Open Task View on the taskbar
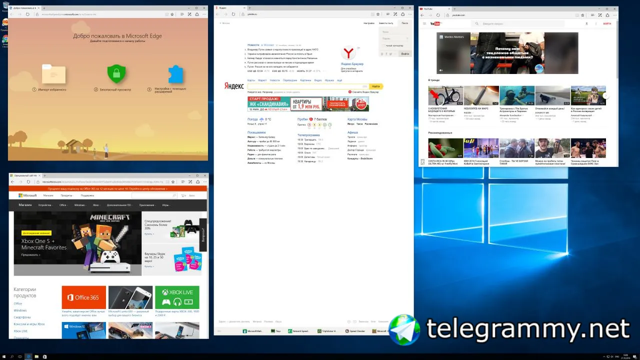This screenshot has height=360, width=640. (x=20, y=356)
